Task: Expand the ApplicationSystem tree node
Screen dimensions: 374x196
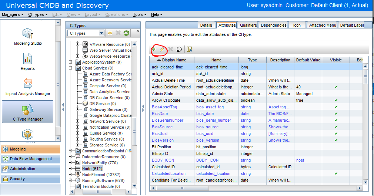Action: click(70, 62)
